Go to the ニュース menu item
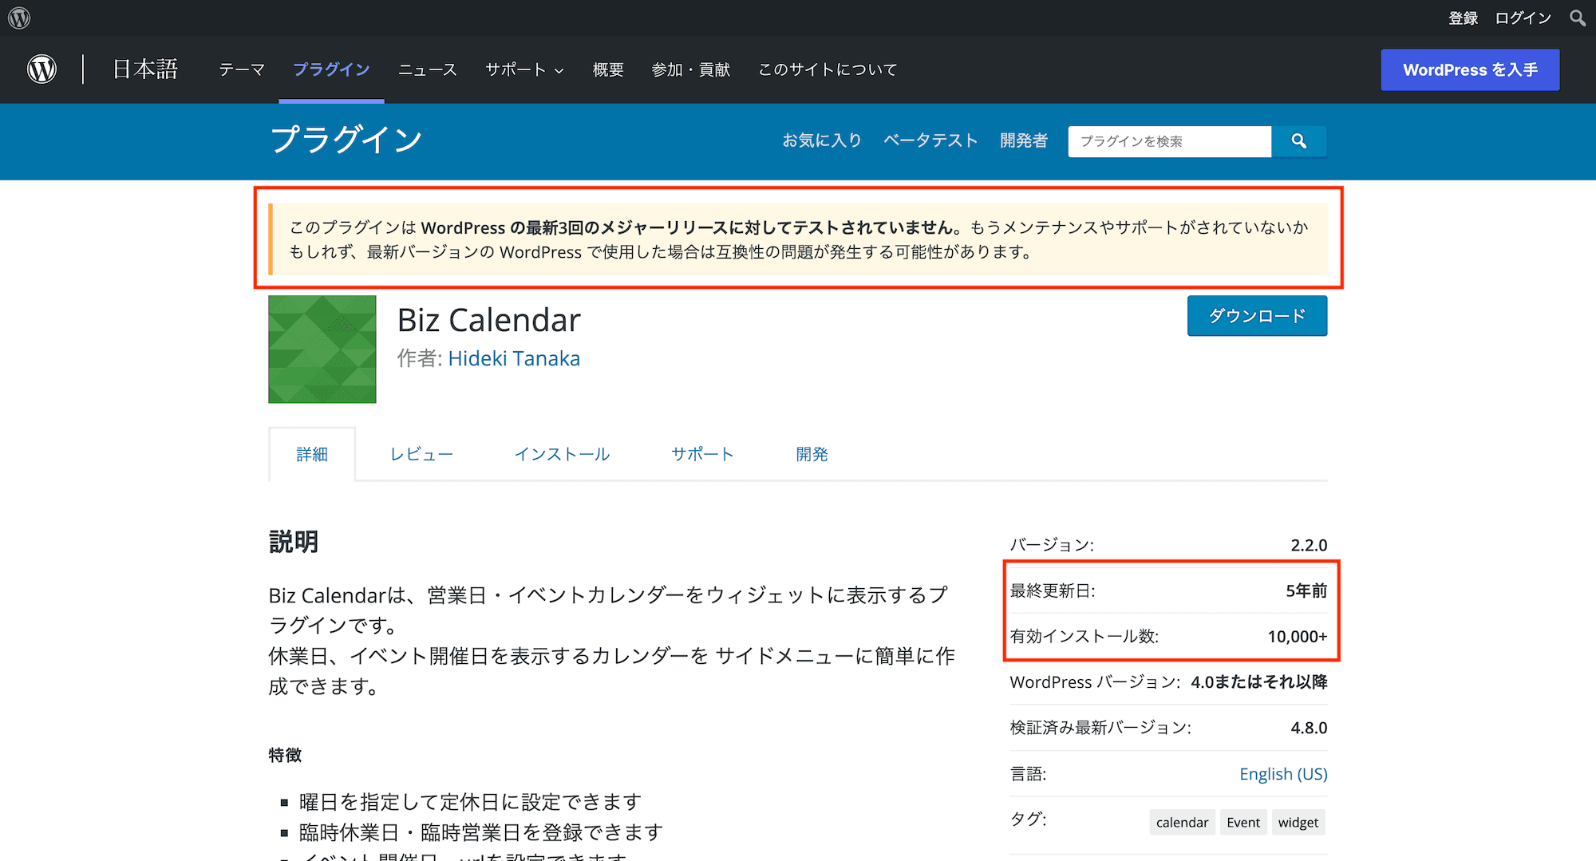This screenshot has height=861, width=1596. (x=428, y=70)
